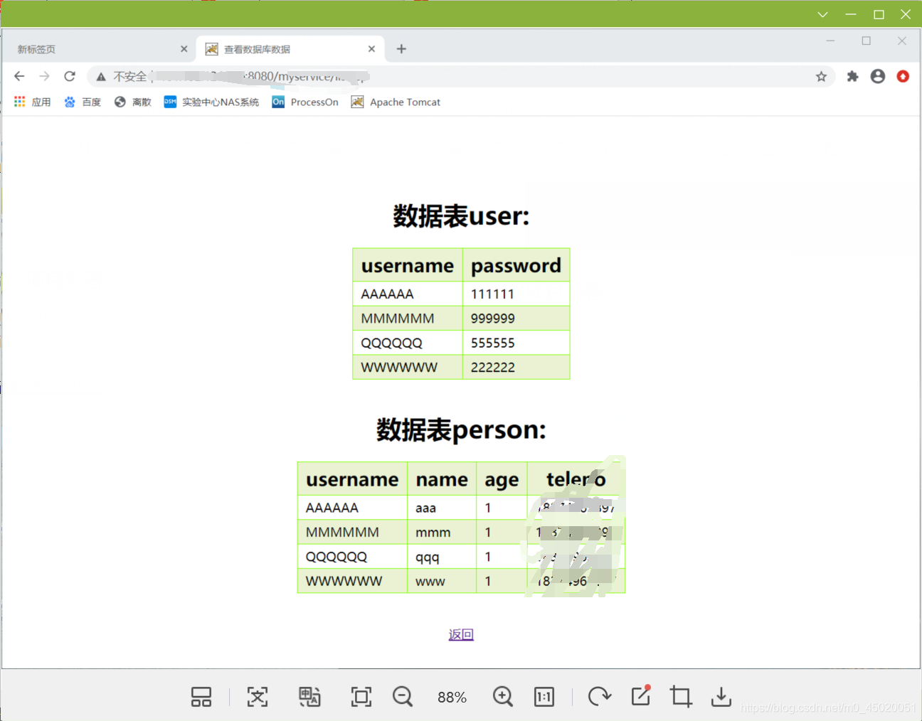Click the AAAAAA cell in user table
The height and width of the screenshot is (721, 922).
tap(408, 294)
